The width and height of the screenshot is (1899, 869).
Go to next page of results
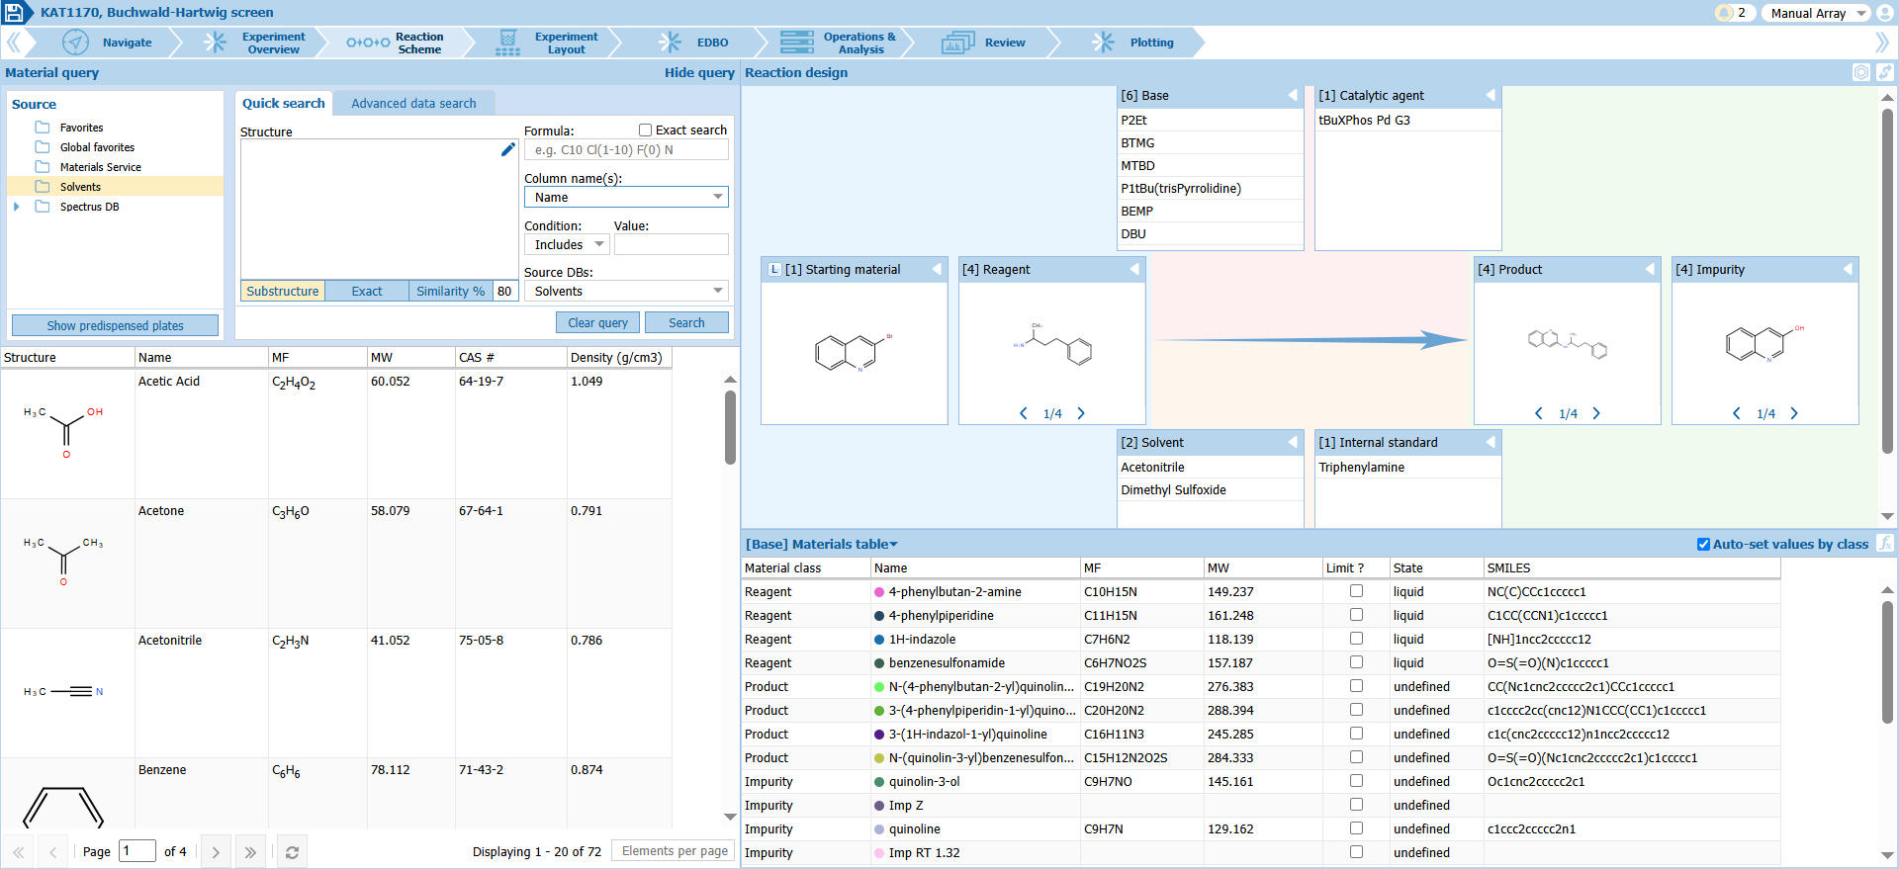[216, 852]
